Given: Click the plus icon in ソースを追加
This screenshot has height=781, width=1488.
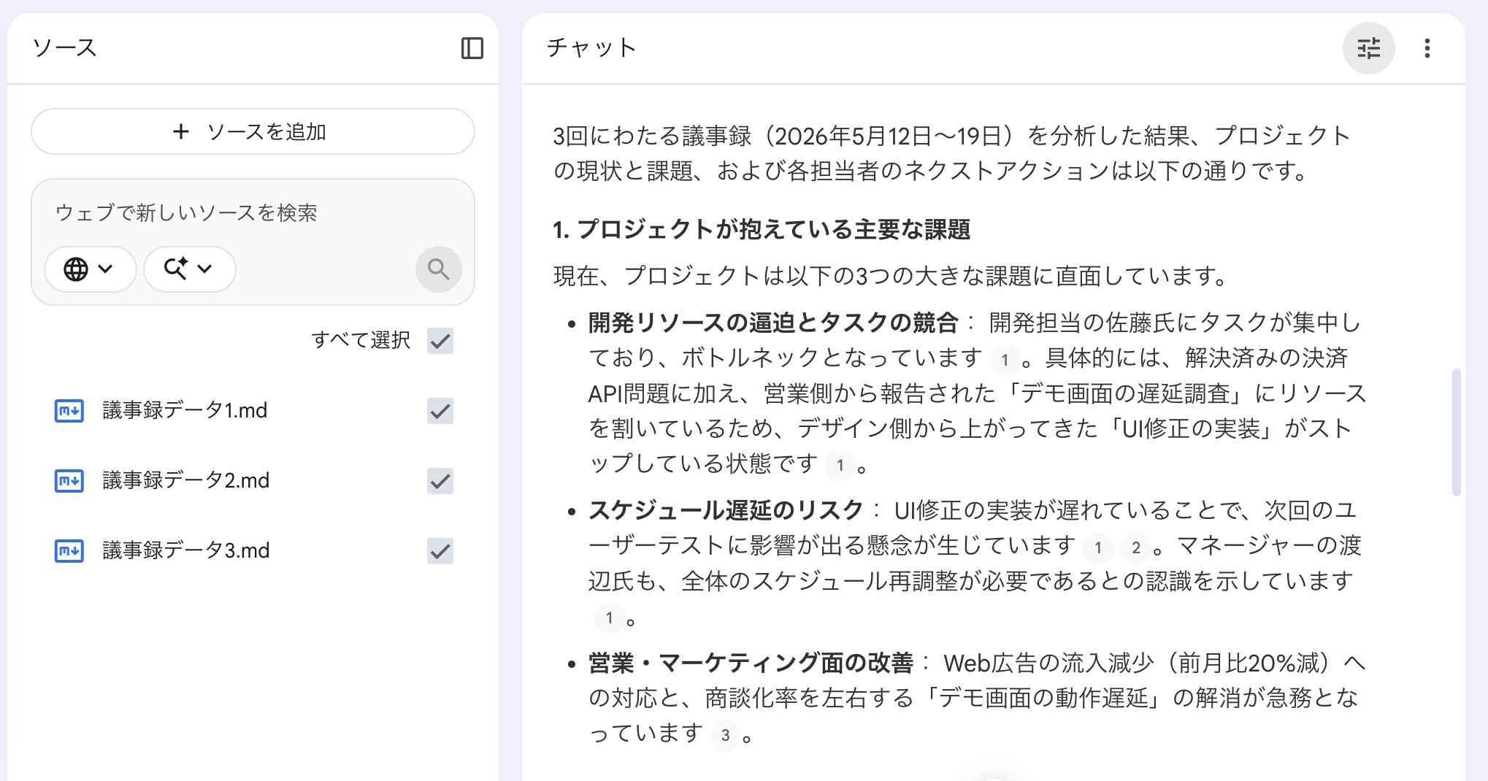Looking at the screenshot, I should [181, 131].
